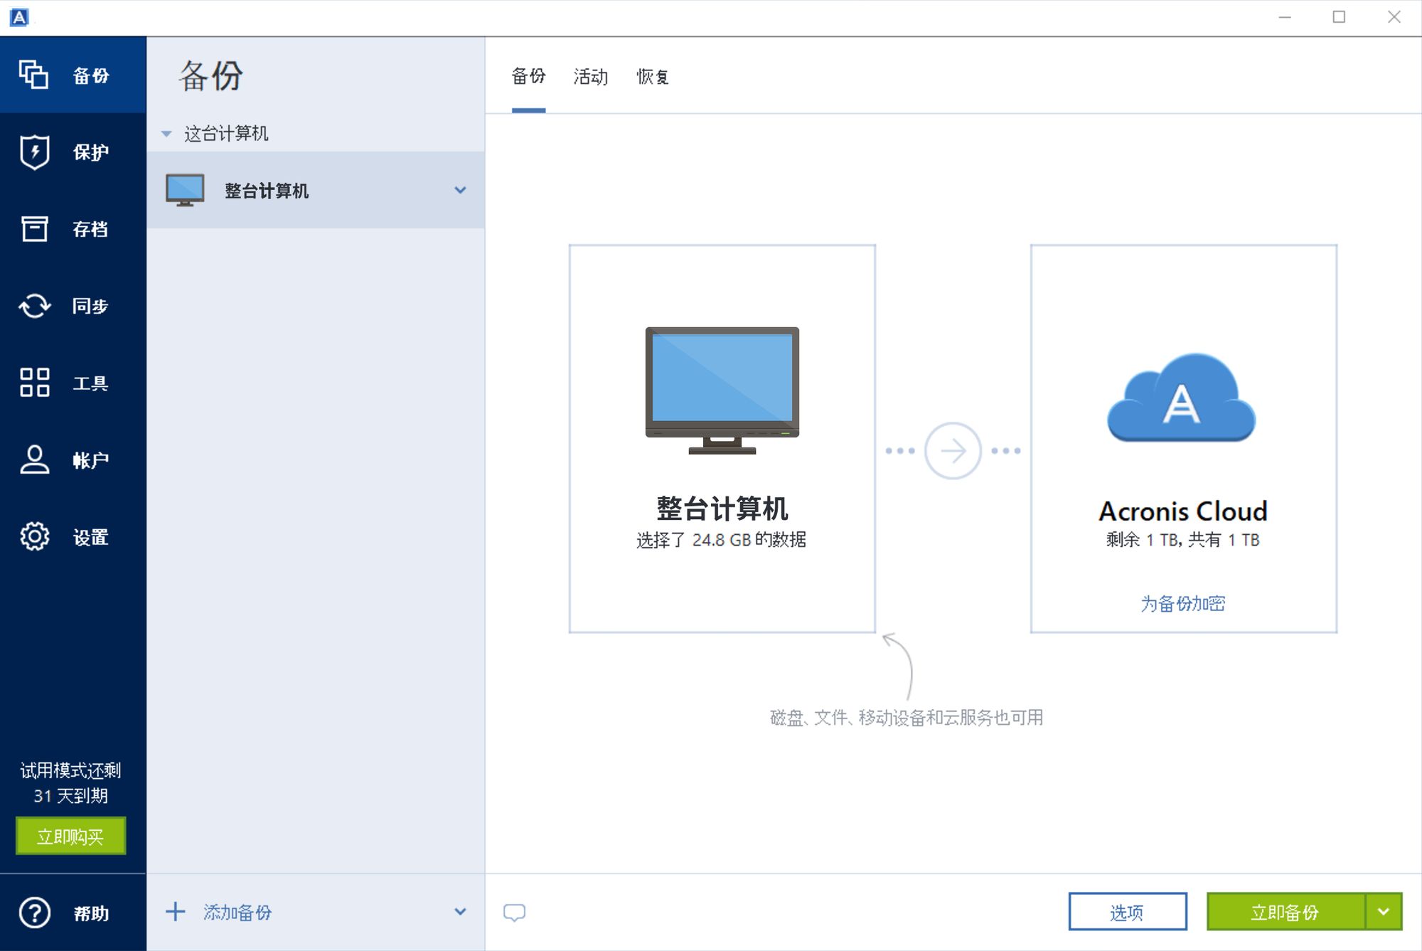
Task: Open the 存档 (Archive) sidebar section
Action: (x=73, y=229)
